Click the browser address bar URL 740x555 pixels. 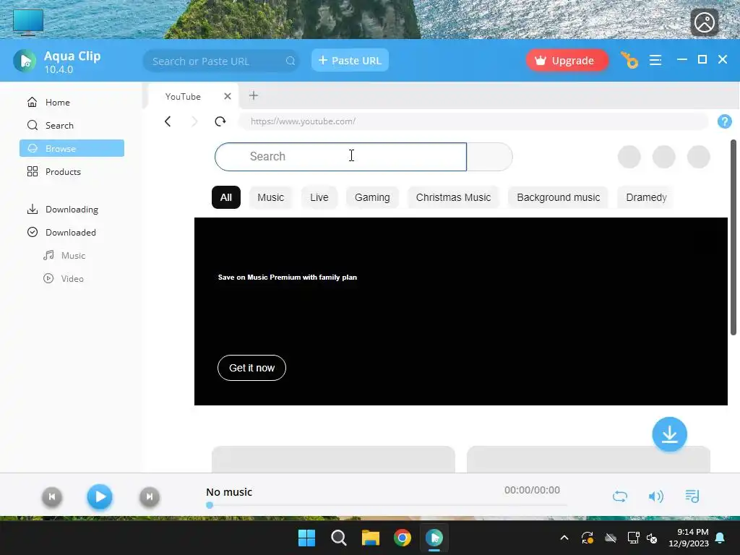point(473,121)
